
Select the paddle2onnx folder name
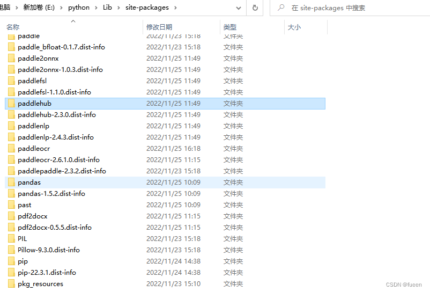38,59
